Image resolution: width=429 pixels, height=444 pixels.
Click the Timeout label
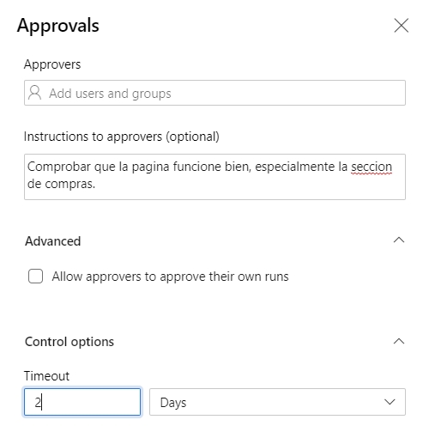(46, 376)
